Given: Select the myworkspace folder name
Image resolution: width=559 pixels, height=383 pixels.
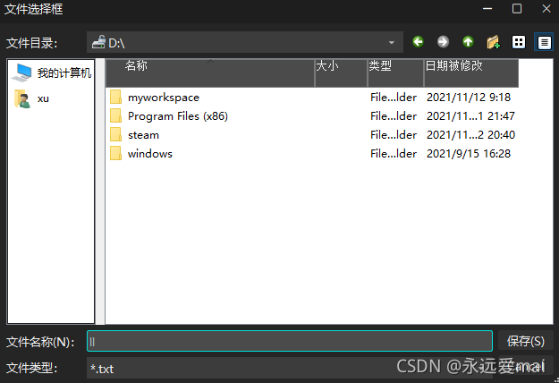Looking at the screenshot, I should point(164,98).
